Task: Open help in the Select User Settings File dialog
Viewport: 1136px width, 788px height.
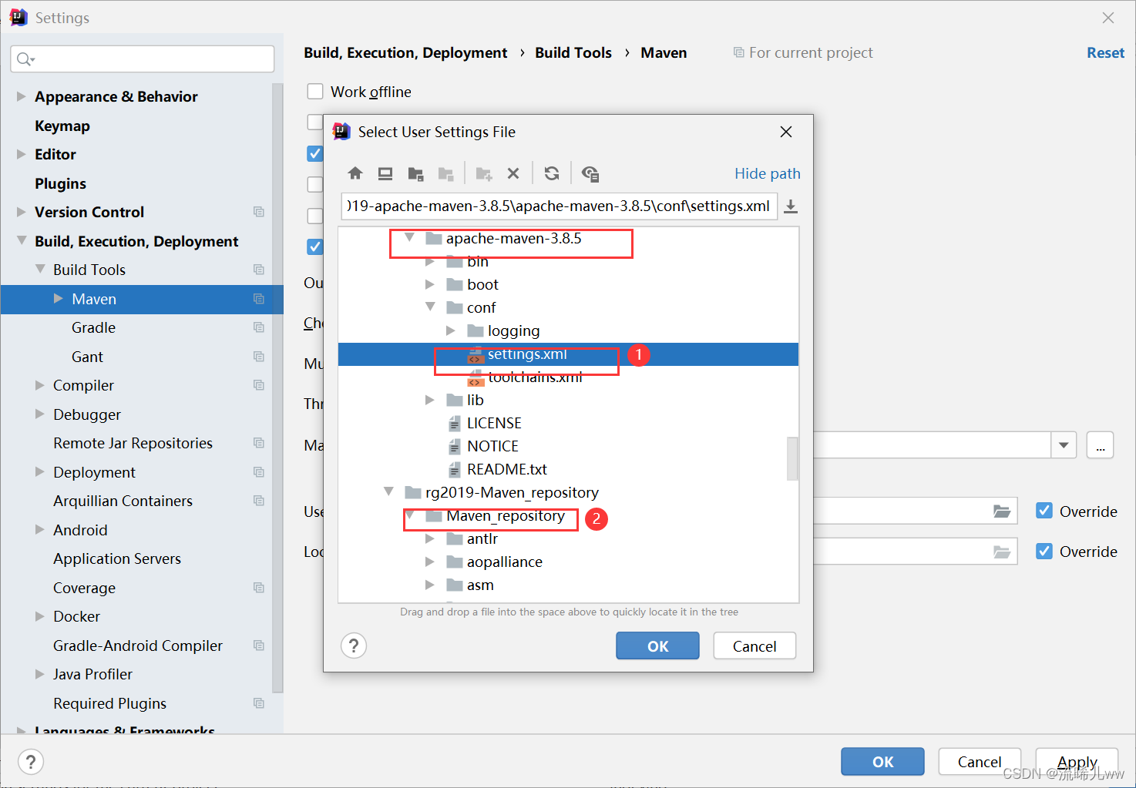Action: coord(354,645)
